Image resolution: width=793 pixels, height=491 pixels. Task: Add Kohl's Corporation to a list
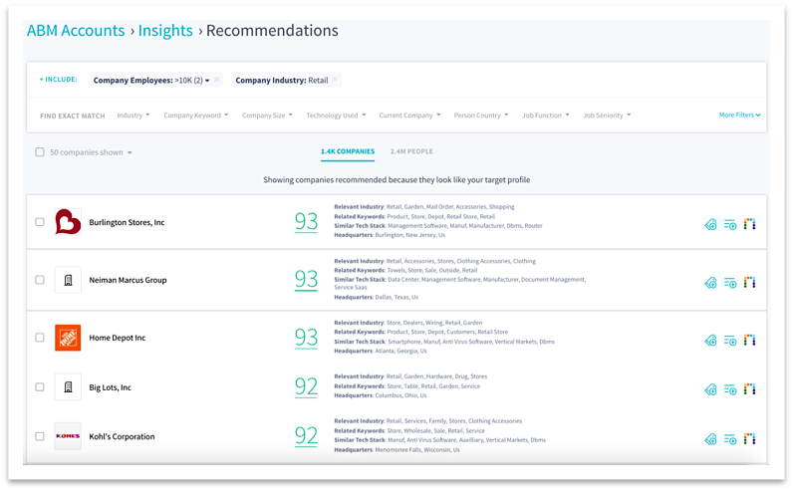(730, 439)
